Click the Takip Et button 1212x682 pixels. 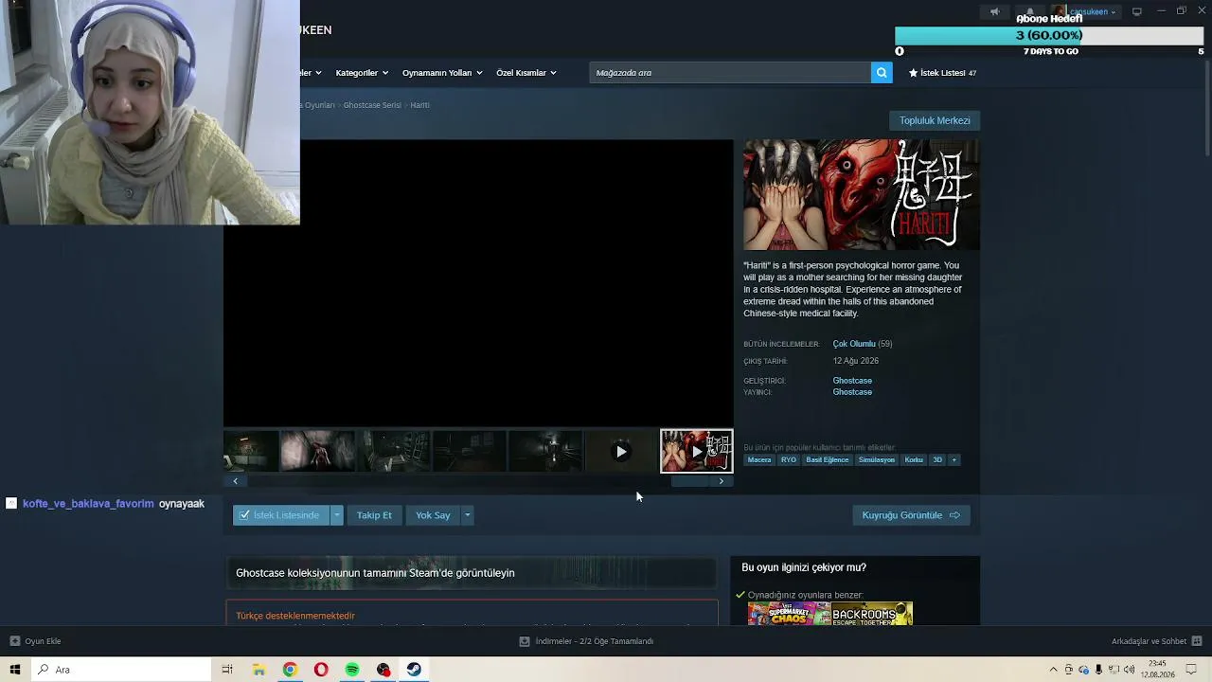374,515
